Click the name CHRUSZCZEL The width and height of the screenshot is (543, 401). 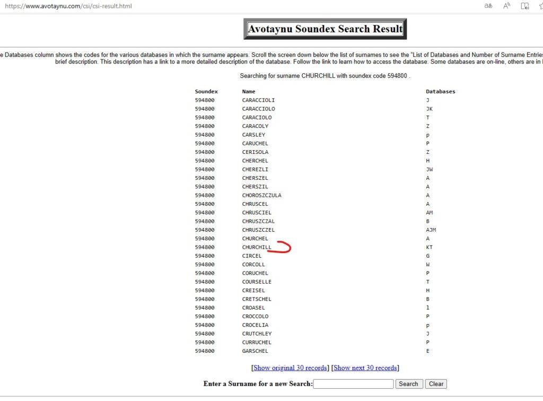point(258,230)
